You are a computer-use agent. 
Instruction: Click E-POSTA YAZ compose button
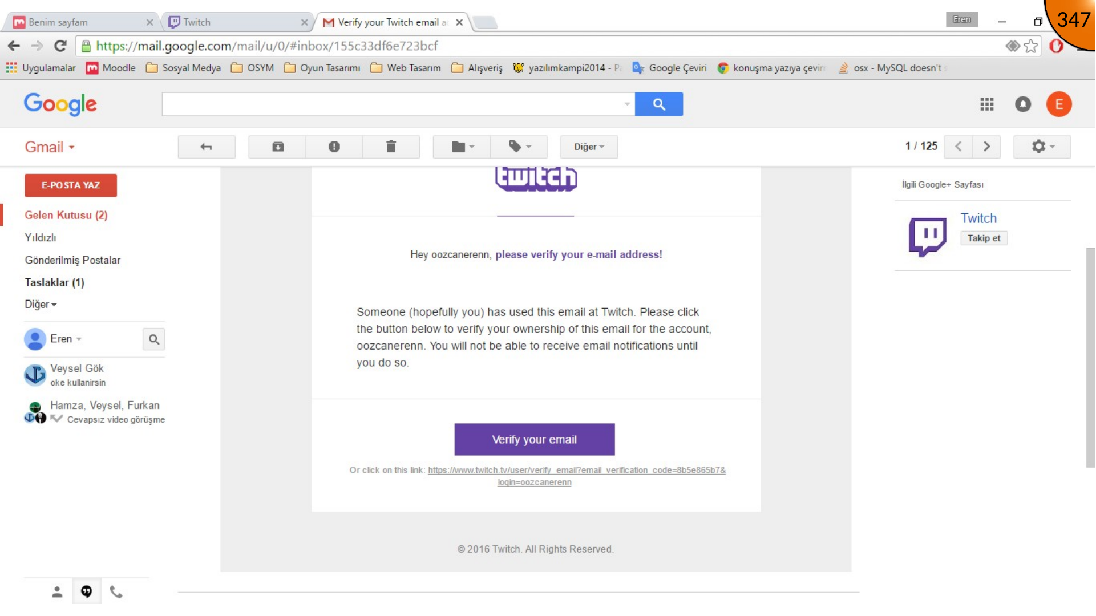pyautogui.click(x=71, y=185)
